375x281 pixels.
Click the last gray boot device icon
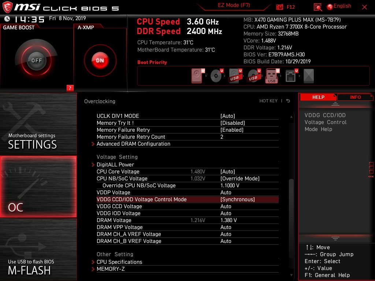(x=308, y=76)
